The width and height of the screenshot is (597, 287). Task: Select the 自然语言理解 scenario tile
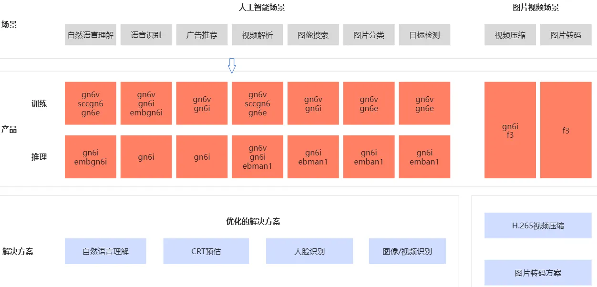point(90,34)
